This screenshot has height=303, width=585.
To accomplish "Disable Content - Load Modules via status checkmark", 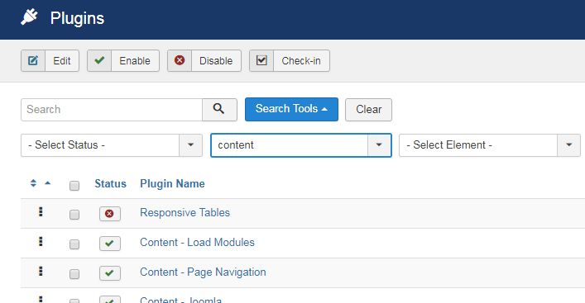I will click(x=110, y=244).
